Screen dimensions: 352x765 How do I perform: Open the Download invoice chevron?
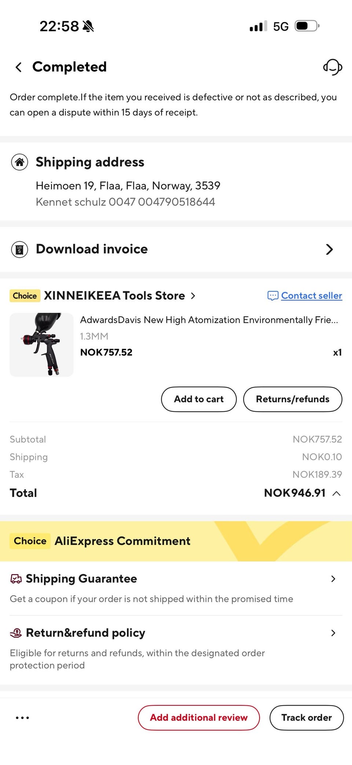click(x=329, y=249)
